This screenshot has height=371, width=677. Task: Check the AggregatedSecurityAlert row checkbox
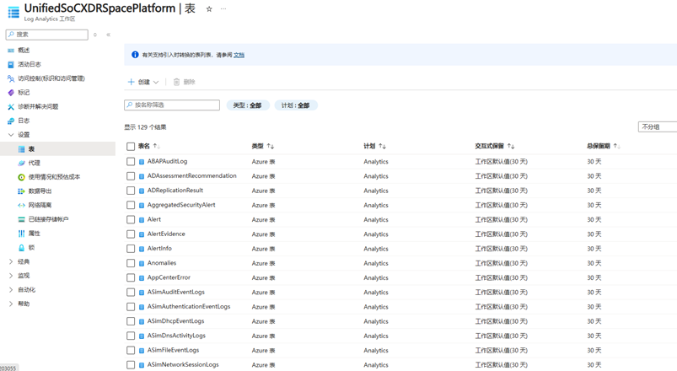pos(131,205)
